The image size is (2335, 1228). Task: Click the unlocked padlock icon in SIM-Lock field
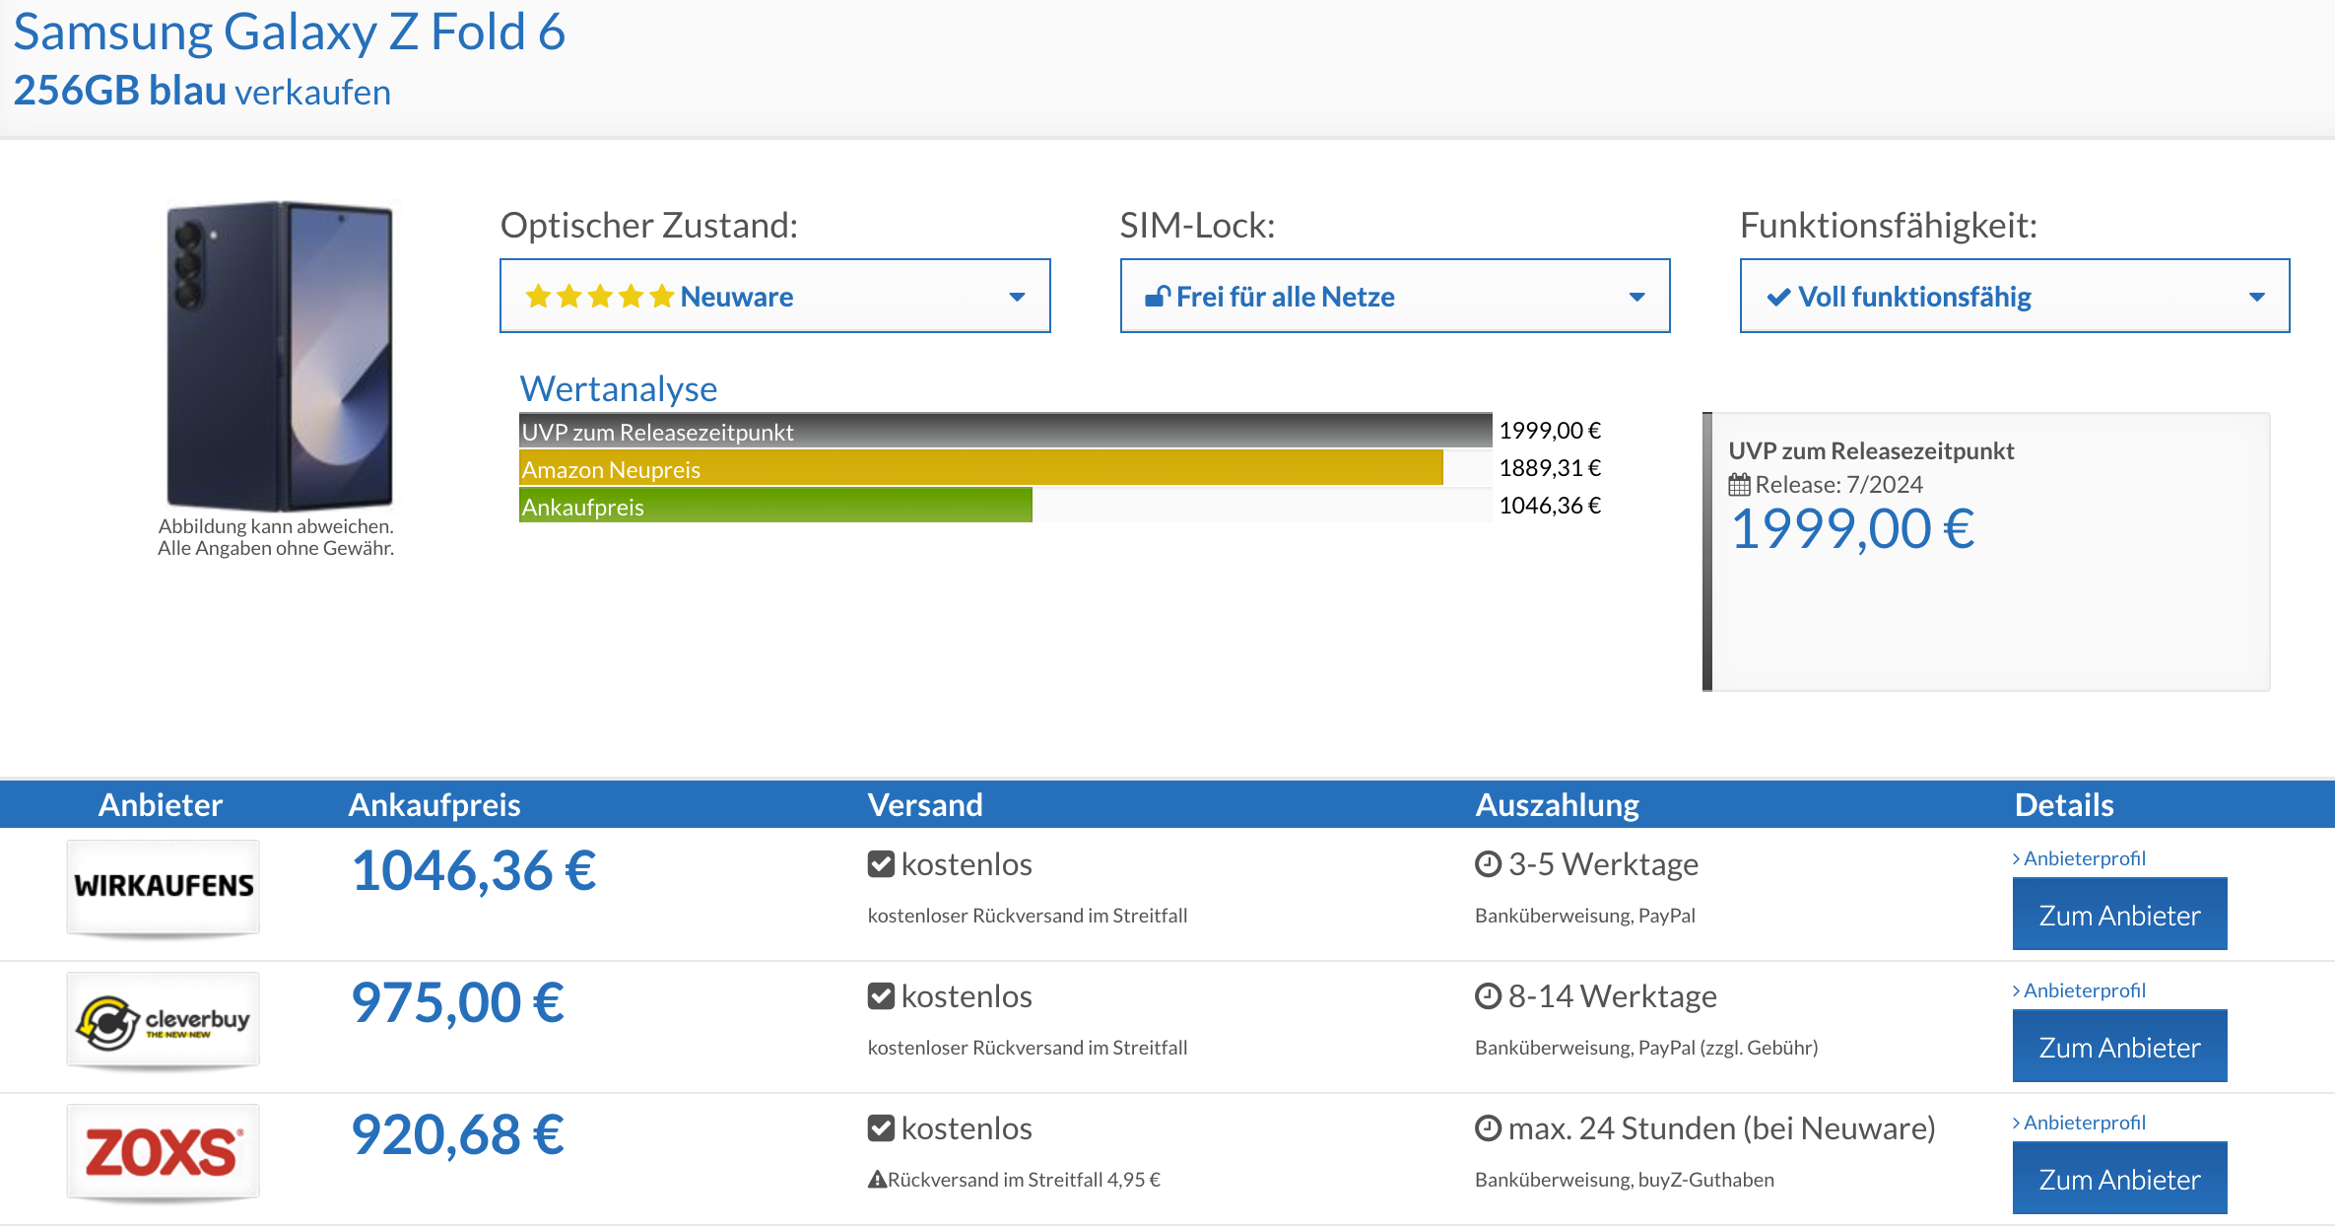pyautogui.click(x=1158, y=296)
